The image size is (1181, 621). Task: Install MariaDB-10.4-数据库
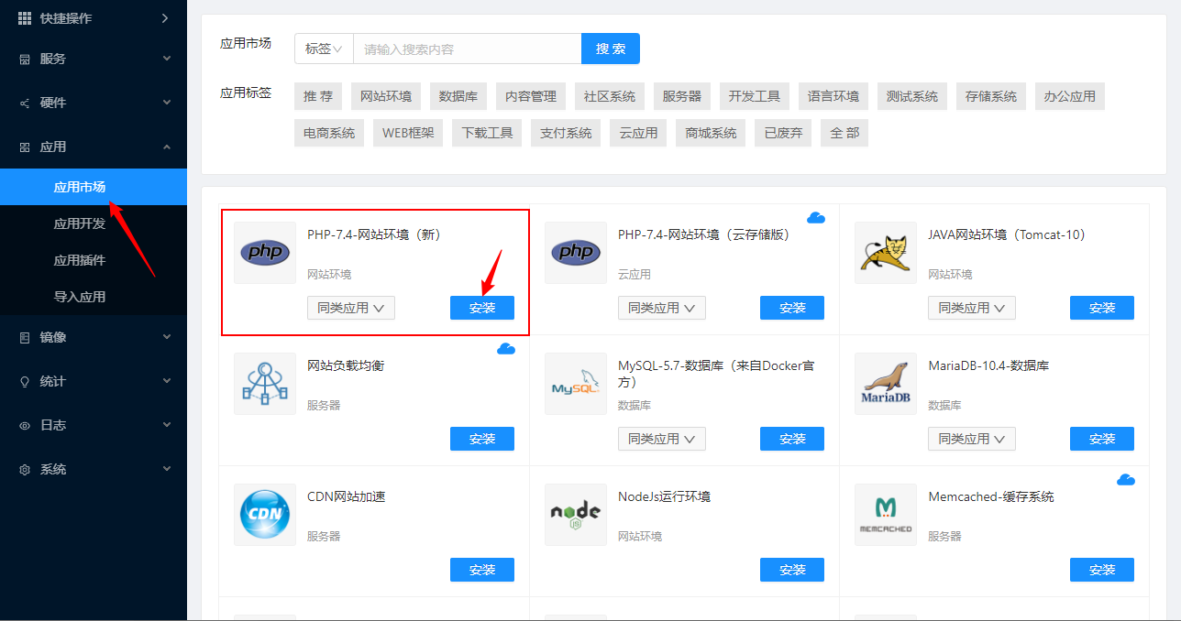click(x=1102, y=439)
